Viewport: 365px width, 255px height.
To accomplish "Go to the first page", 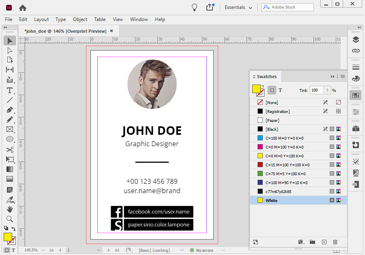I will (x=52, y=250).
